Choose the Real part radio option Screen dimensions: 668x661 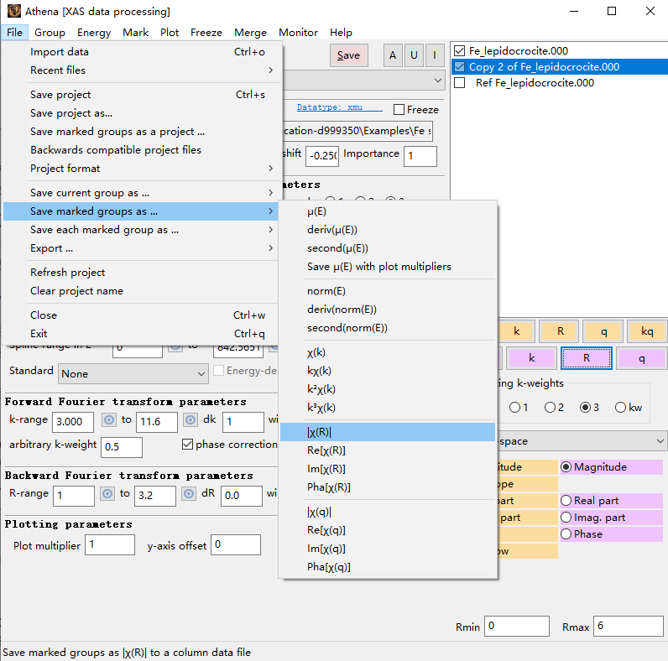566,501
